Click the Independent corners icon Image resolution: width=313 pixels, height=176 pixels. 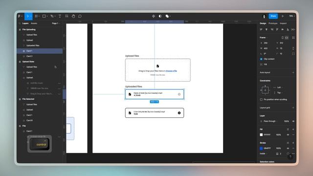coord(293,54)
